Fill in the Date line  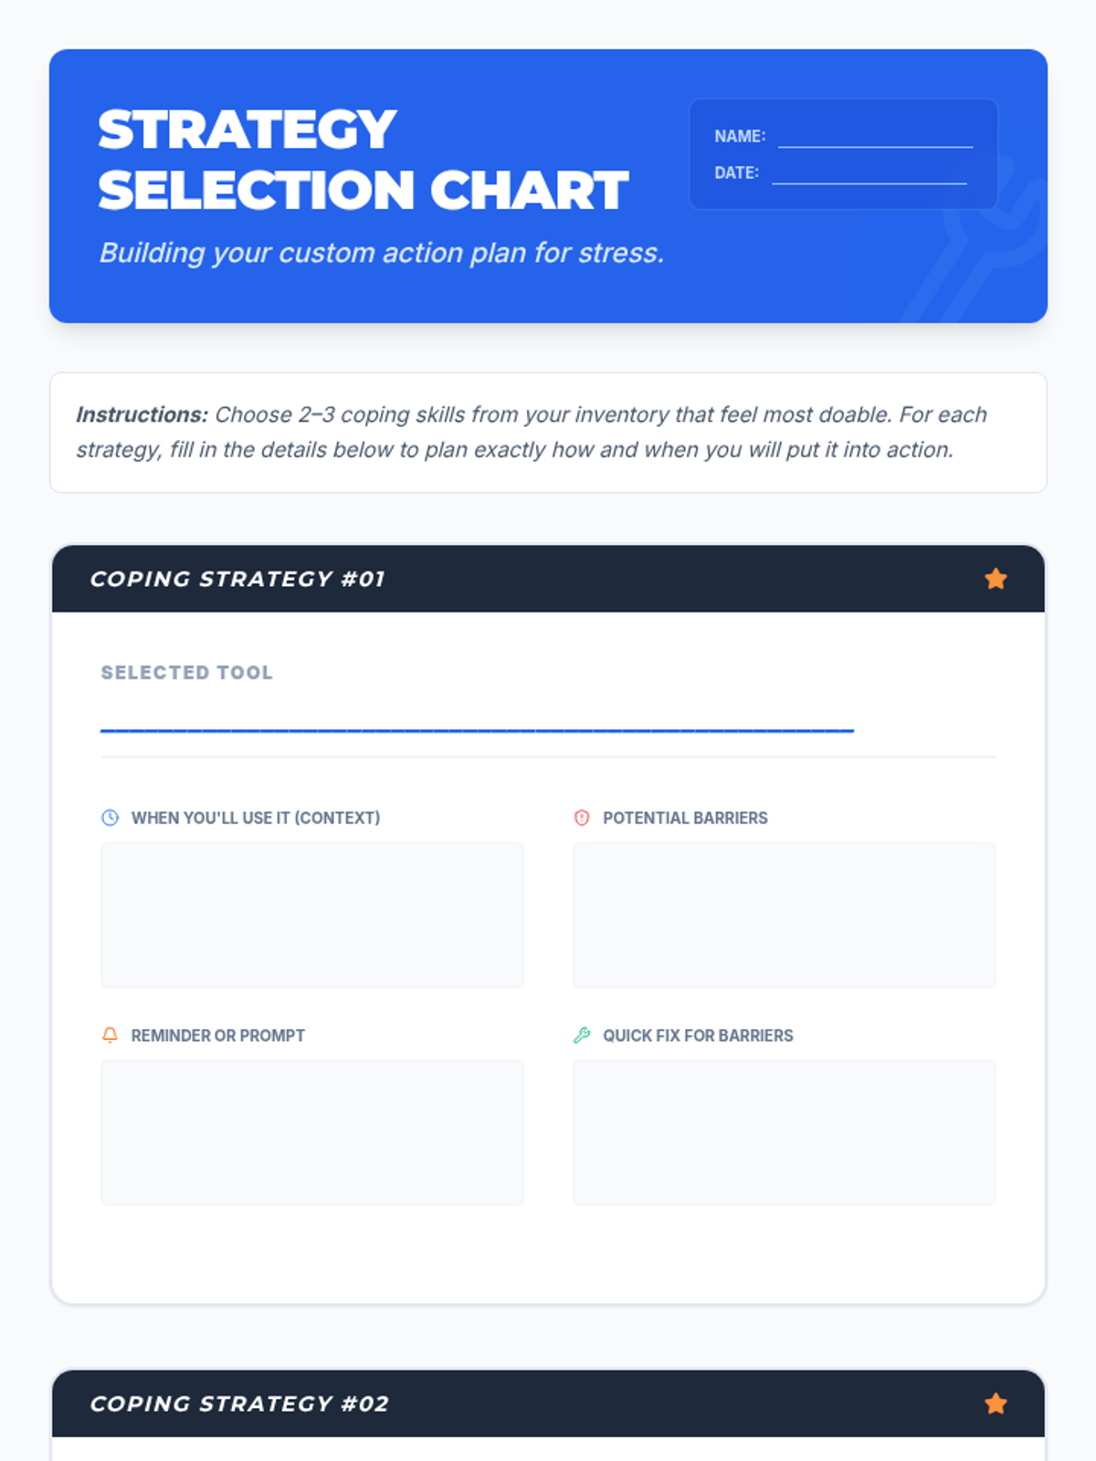pyautogui.click(x=869, y=173)
